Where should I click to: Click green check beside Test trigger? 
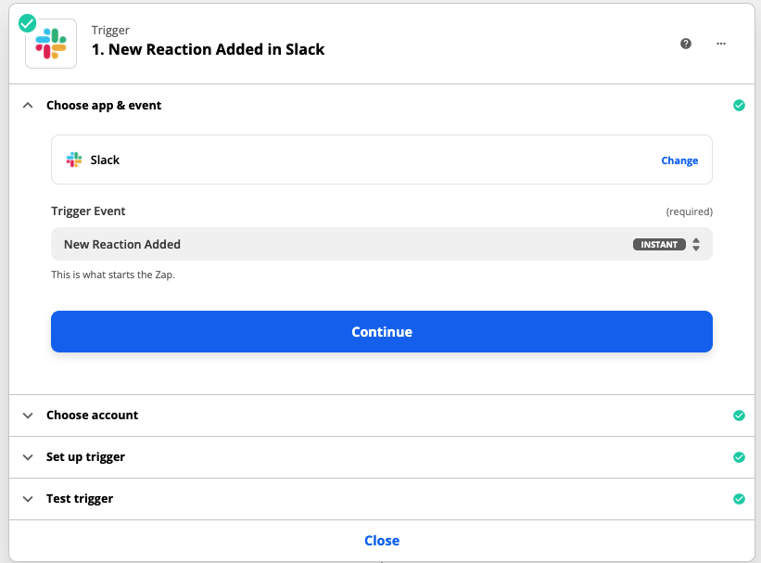(739, 499)
